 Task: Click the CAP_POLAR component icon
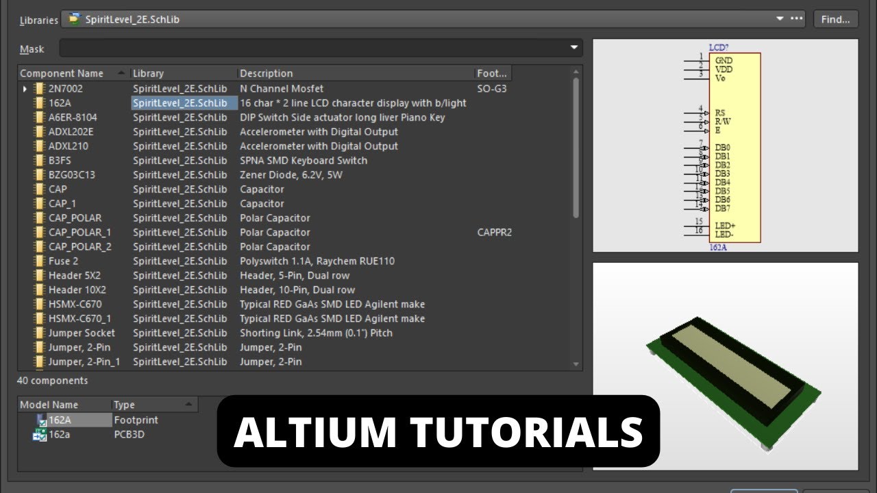click(x=39, y=218)
